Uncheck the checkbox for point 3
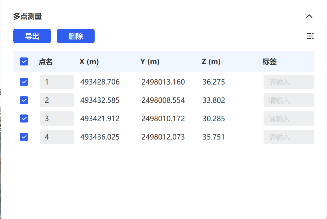Viewport: 327px width, 219px height. coord(24,118)
